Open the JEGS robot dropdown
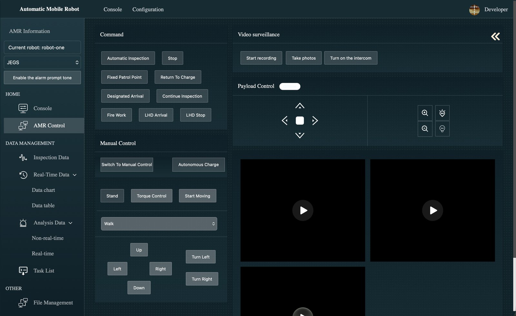 pos(42,62)
